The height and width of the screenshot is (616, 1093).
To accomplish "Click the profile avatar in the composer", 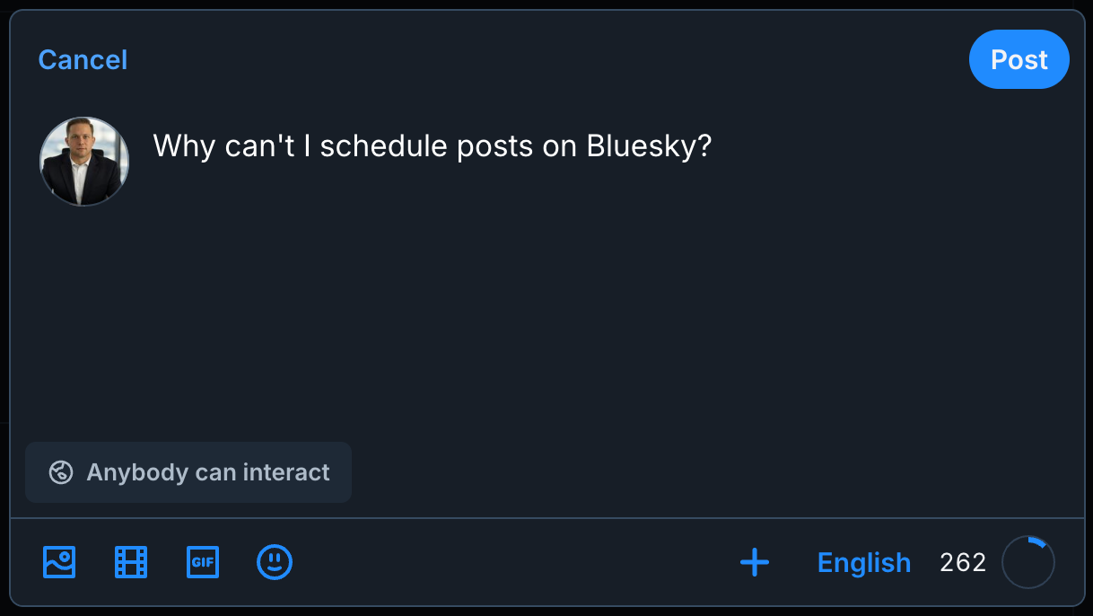I will click(x=83, y=162).
